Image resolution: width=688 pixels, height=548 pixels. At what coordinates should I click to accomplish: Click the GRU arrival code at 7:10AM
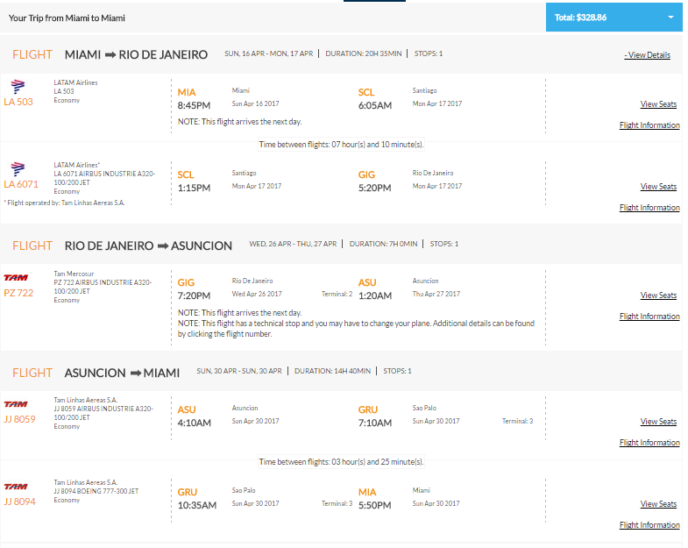(368, 410)
